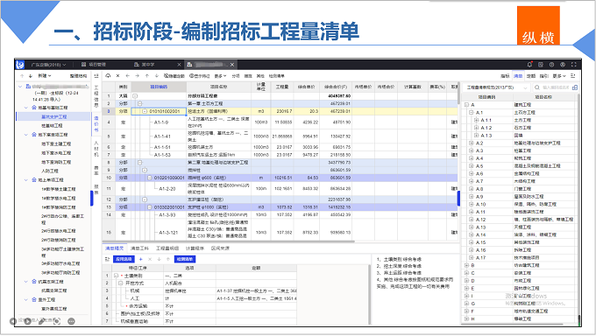Screen dimensions: 596x336
Task: Collapse the node of item 010101002001
Action: [145, 111]
